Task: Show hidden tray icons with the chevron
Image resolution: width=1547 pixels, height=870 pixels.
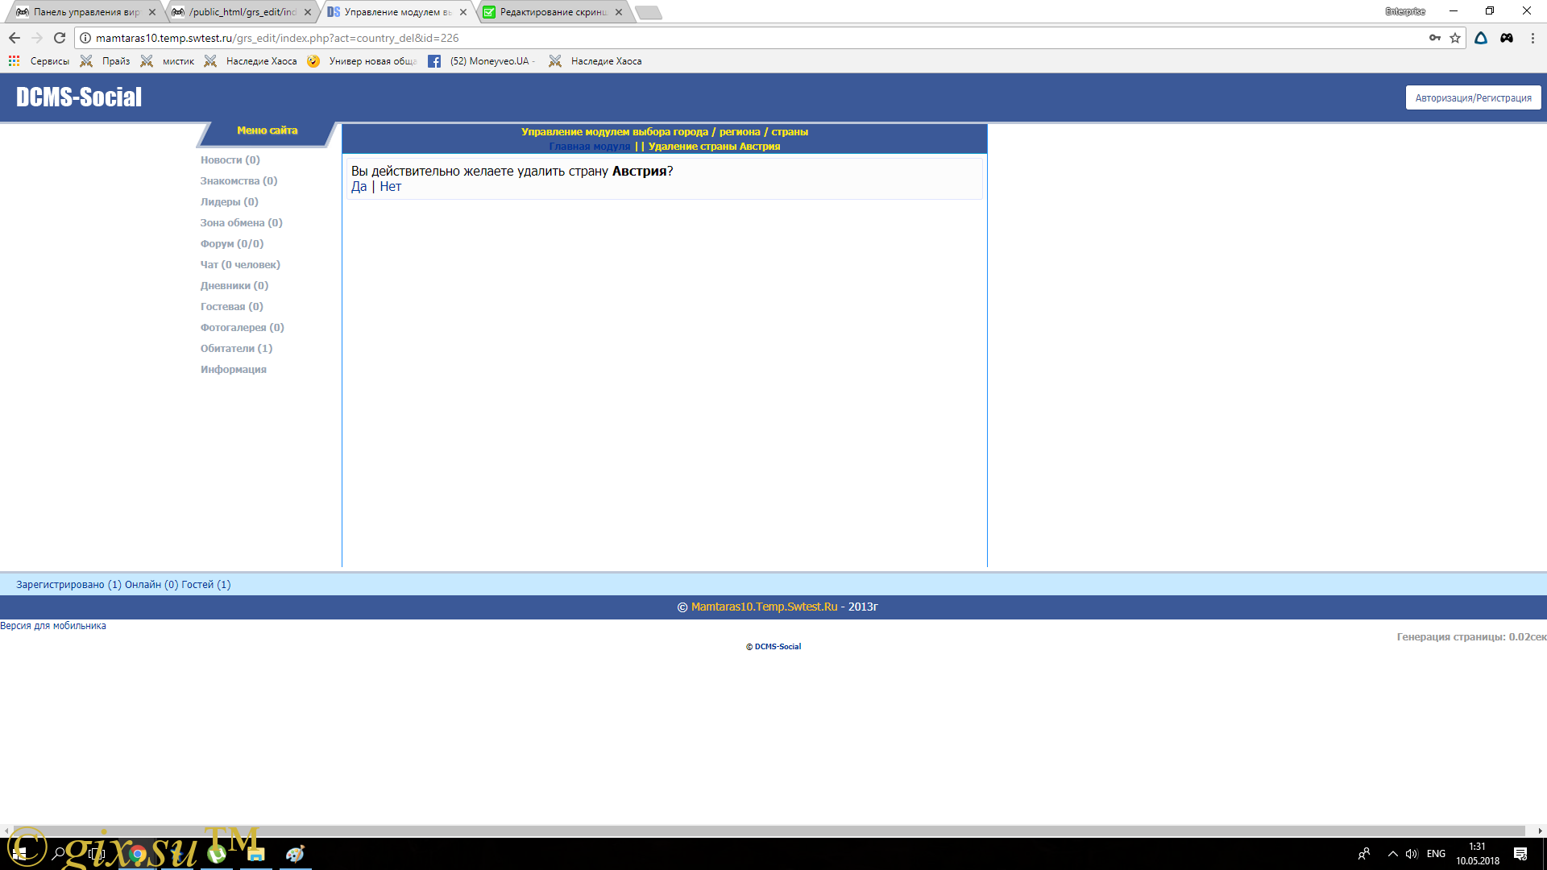Action: click(x=1392, y=854)
